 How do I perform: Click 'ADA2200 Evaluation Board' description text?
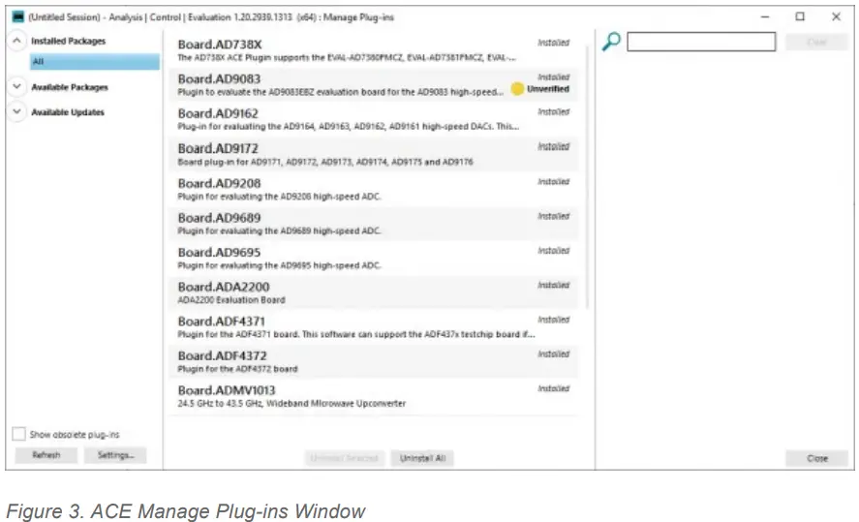231,300
